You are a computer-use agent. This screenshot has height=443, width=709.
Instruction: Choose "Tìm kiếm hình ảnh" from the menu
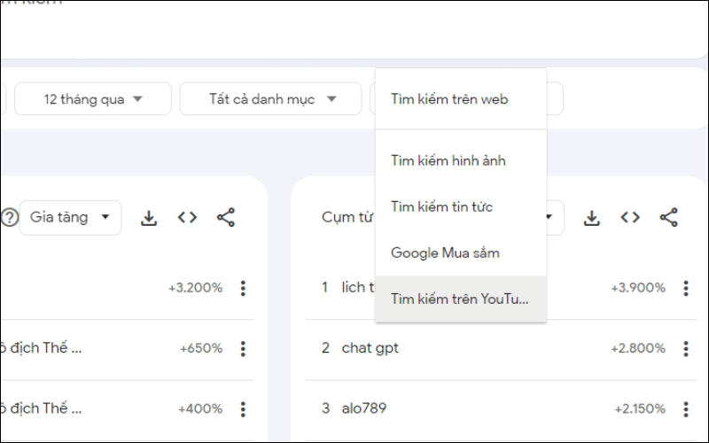coord(448,160)
